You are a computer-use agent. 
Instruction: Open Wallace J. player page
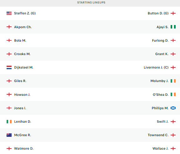tap(160, 148)
